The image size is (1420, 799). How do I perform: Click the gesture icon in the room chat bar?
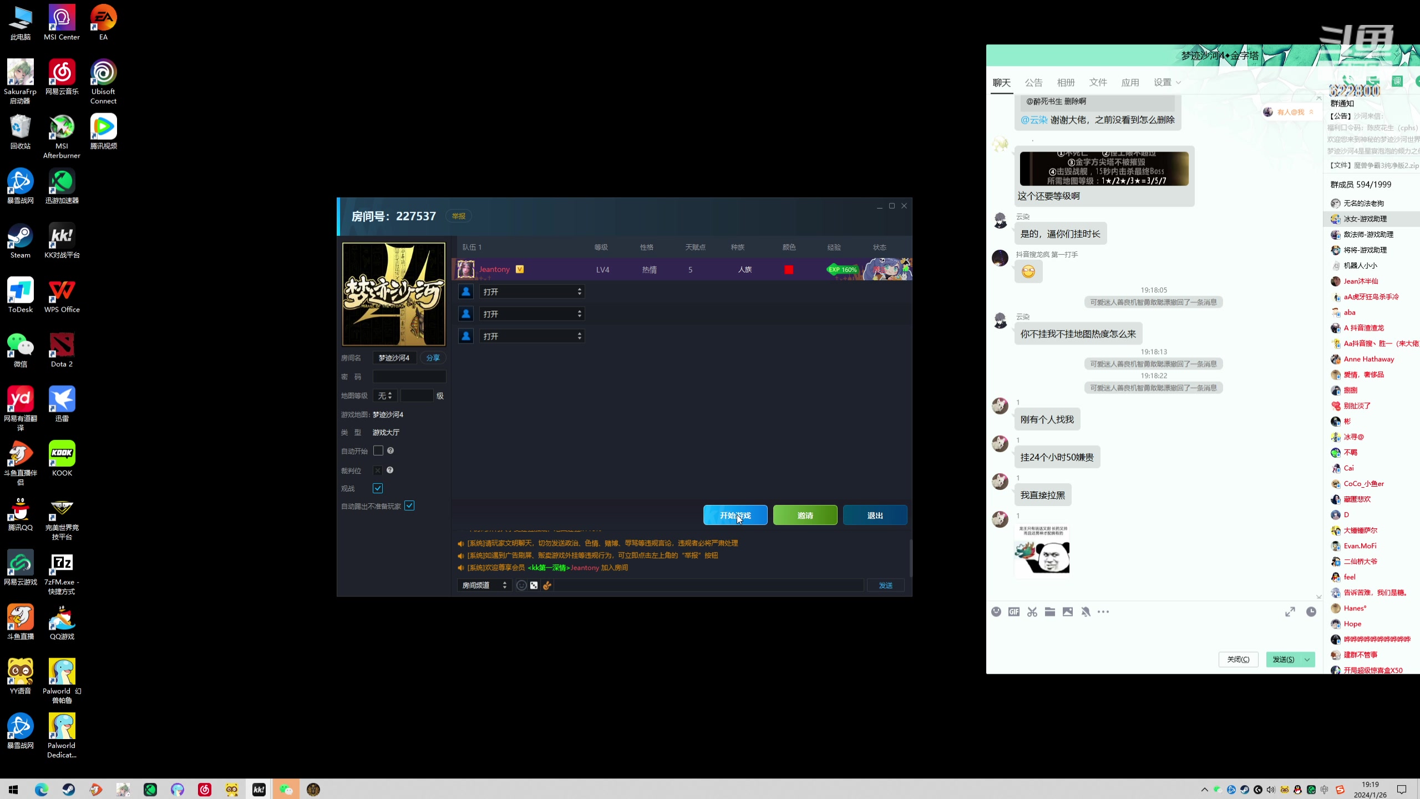(547, 585)
